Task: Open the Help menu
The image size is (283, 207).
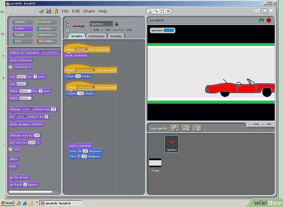Action: click(x=103, y=11)
